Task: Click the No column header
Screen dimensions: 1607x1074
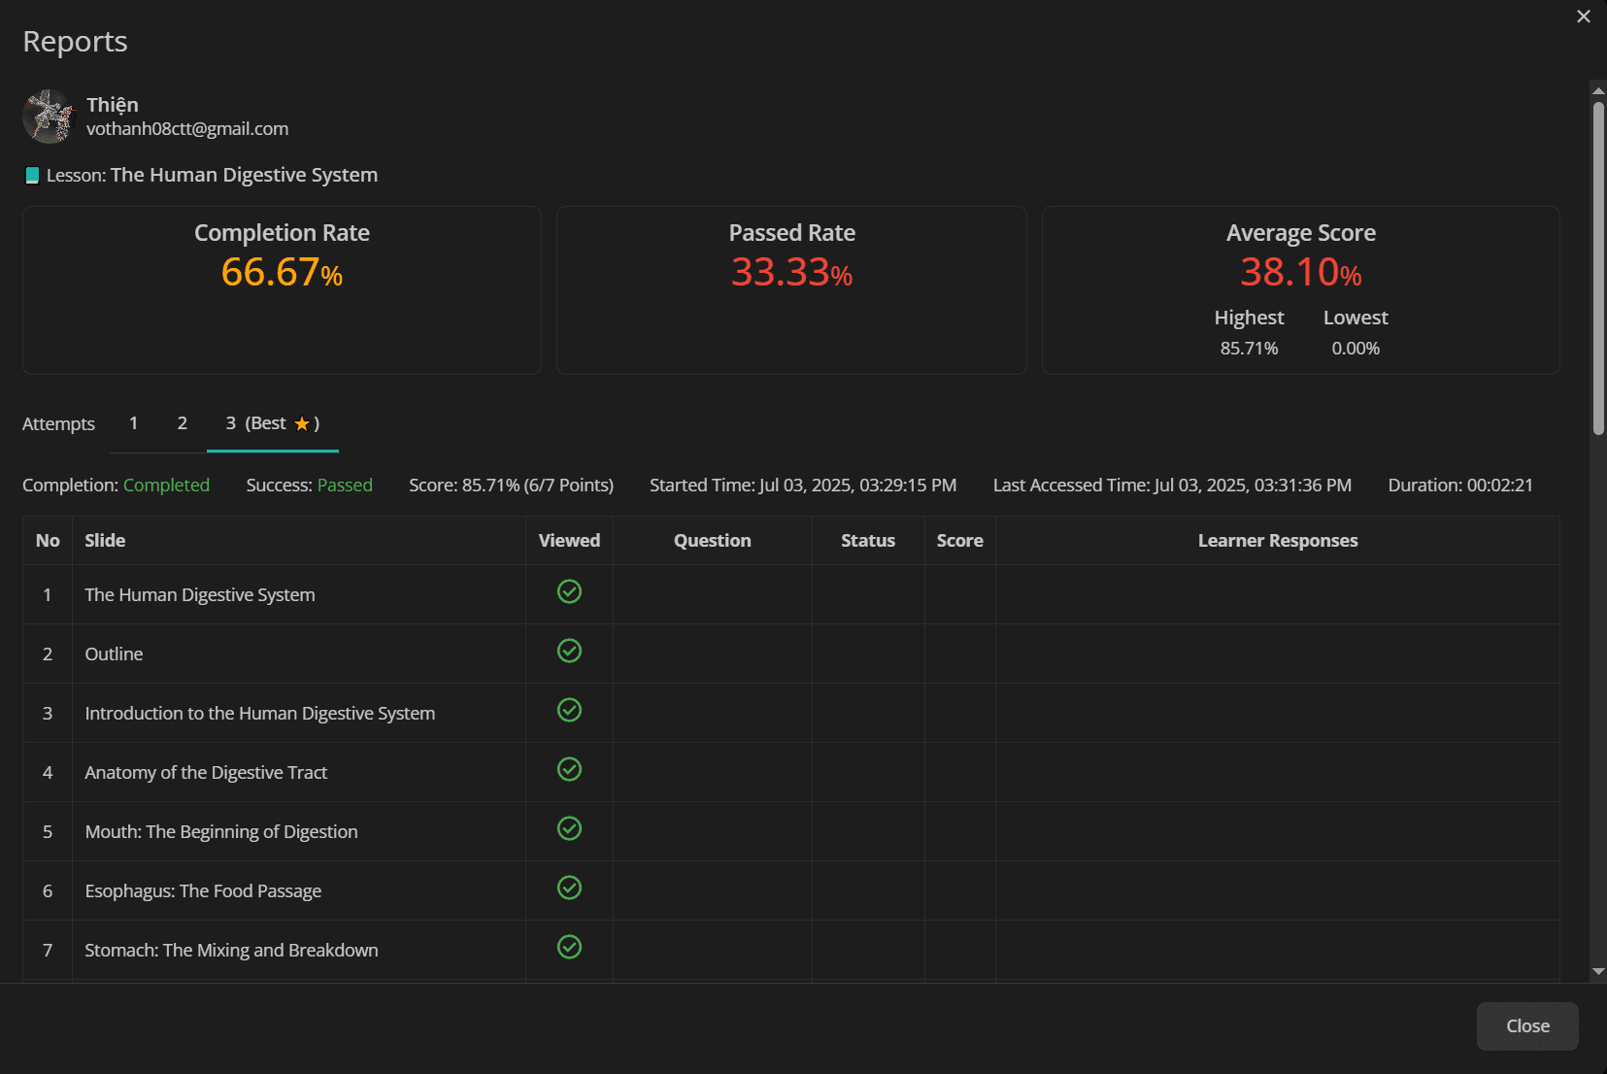Action: tap(48, 541)
